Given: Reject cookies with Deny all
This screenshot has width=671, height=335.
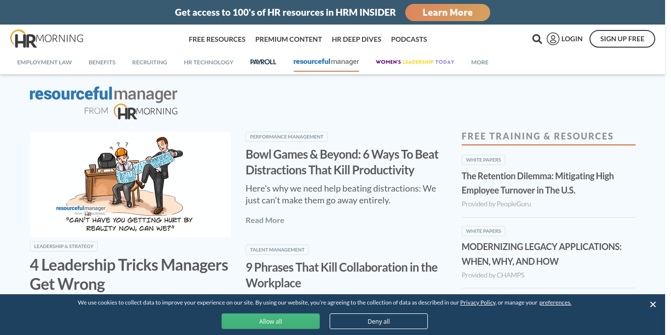Looking at the screenshot, I should coord(379,321).
